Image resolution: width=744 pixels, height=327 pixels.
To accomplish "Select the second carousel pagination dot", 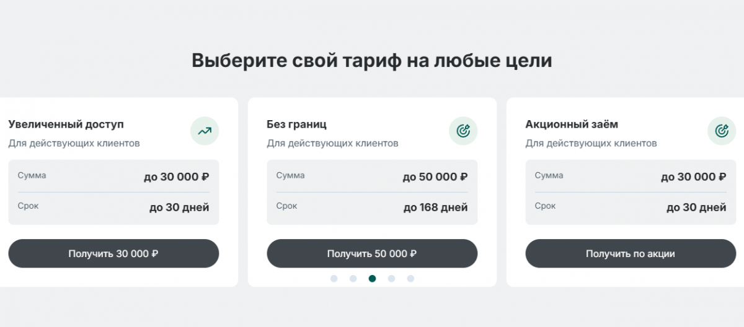I will coord(353,279).
